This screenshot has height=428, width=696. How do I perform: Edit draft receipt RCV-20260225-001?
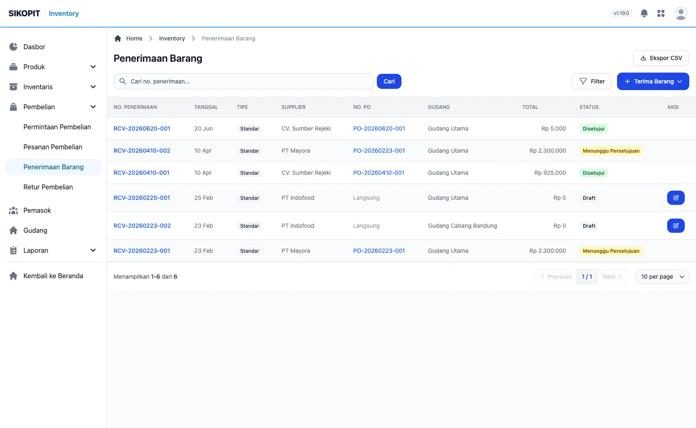(x=676, y=198)
